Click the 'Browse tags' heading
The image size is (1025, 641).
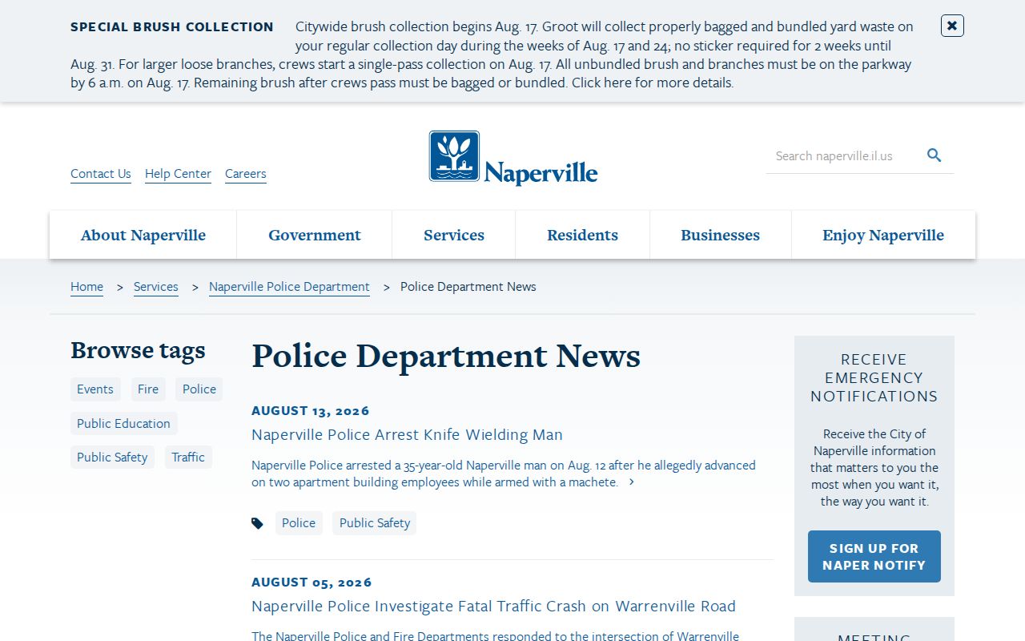[138, 350]
